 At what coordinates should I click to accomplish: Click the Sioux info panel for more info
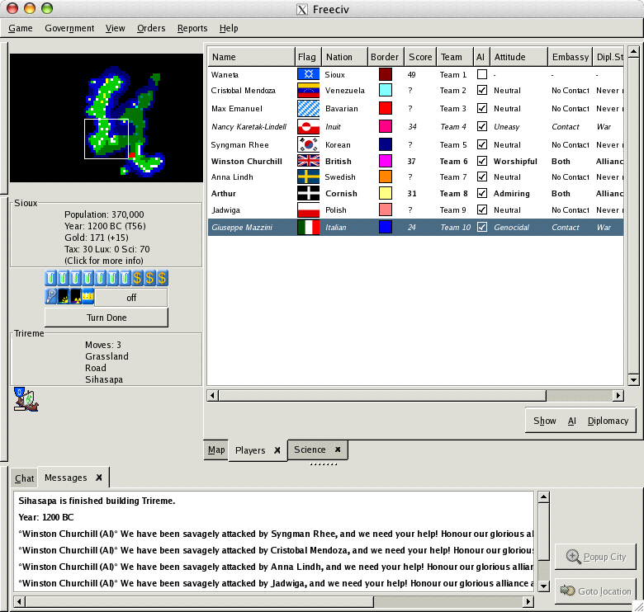[106, 234]
